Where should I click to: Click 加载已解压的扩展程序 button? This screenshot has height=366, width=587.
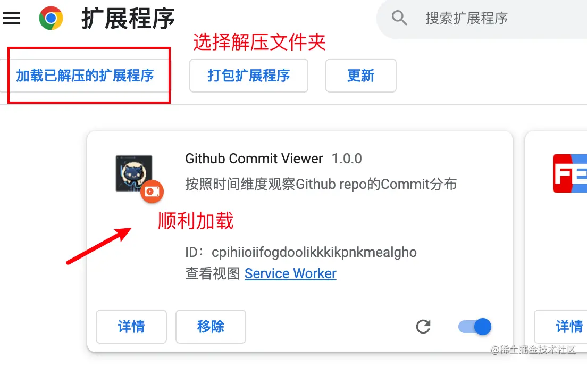85,76
